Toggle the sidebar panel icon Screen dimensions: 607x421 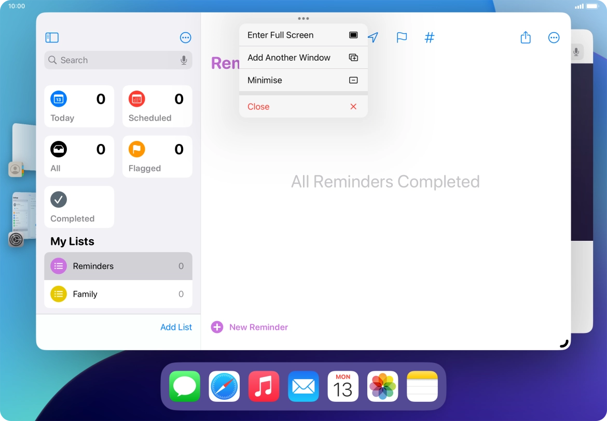tap(52, 38)
